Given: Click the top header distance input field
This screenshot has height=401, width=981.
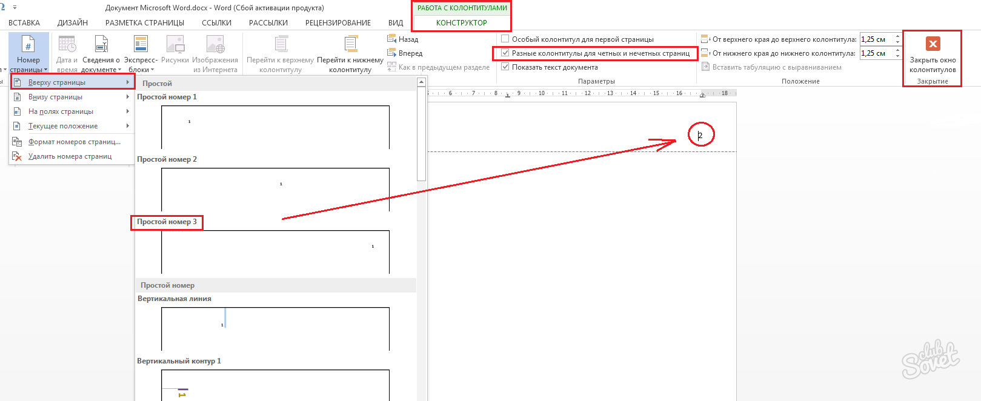Looking at the screenshot, I should (x=876, y=39).
